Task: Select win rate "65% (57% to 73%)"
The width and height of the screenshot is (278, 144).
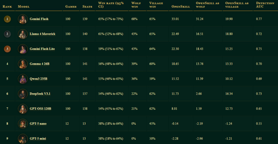Action: click(x=111, y=19)
